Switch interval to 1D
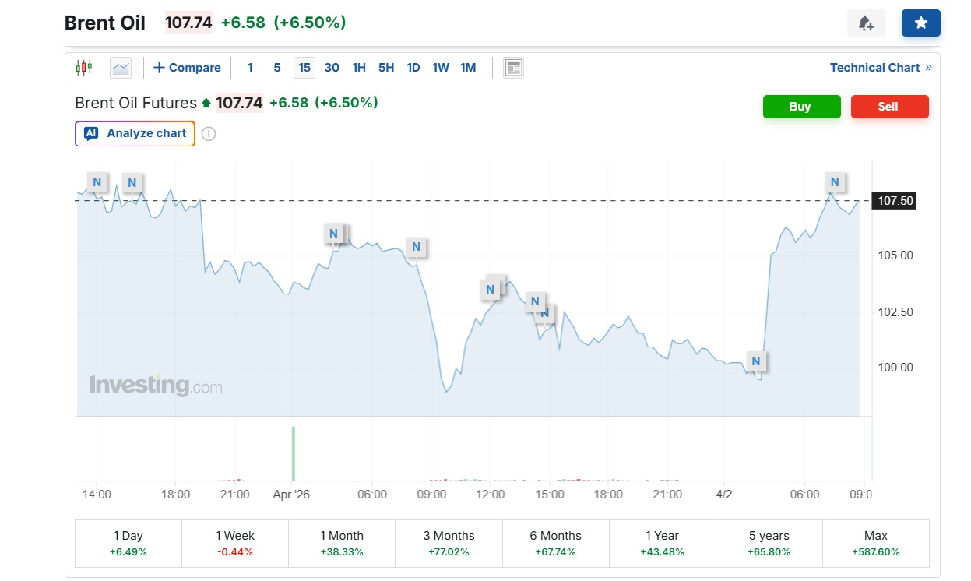The width and height of the screenshot is (971, 581). (413, 68)
